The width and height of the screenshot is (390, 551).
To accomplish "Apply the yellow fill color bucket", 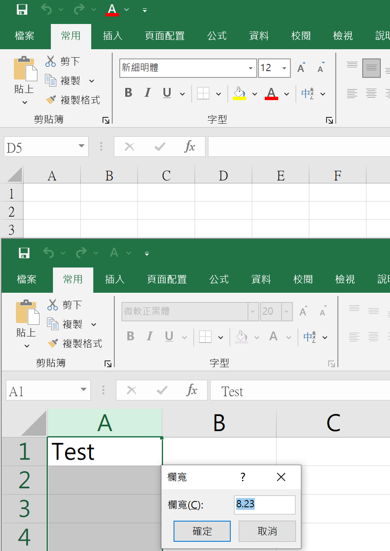I will coord(239,93).
